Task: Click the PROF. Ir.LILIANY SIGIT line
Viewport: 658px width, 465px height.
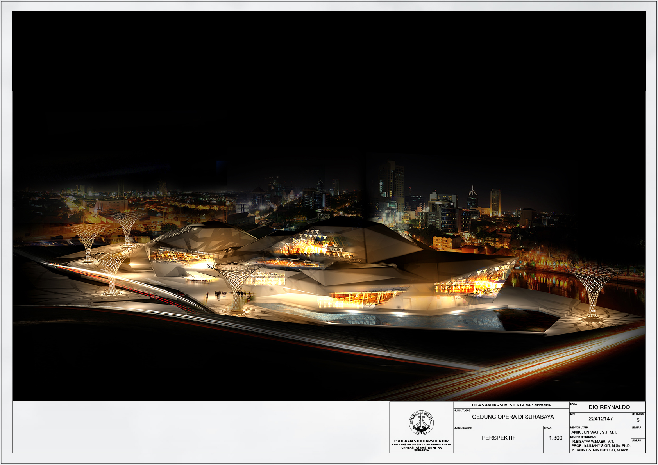Action: click(x=601, y=445)
